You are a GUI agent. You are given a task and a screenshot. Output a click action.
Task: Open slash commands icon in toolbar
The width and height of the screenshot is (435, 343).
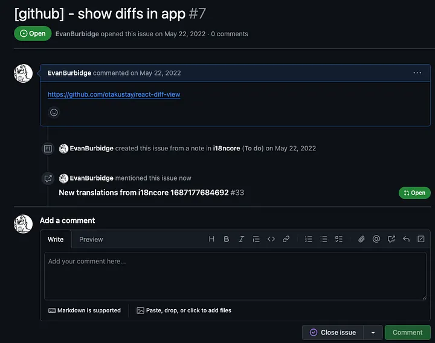[421, 239]
